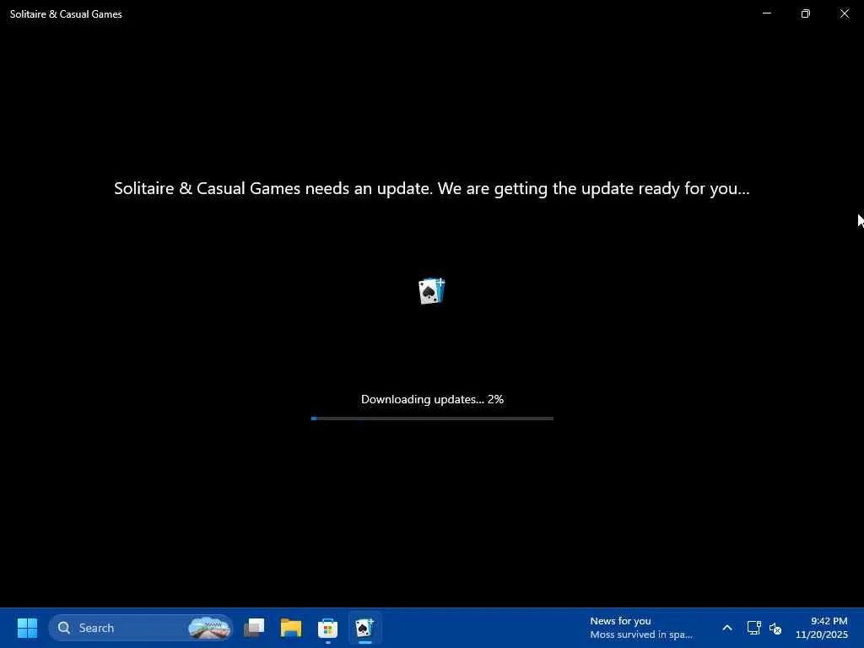The height and width of the screenshot is (648, 864).
Task: Click the muted volume tray icon
Action: click(x=775, y=628)
